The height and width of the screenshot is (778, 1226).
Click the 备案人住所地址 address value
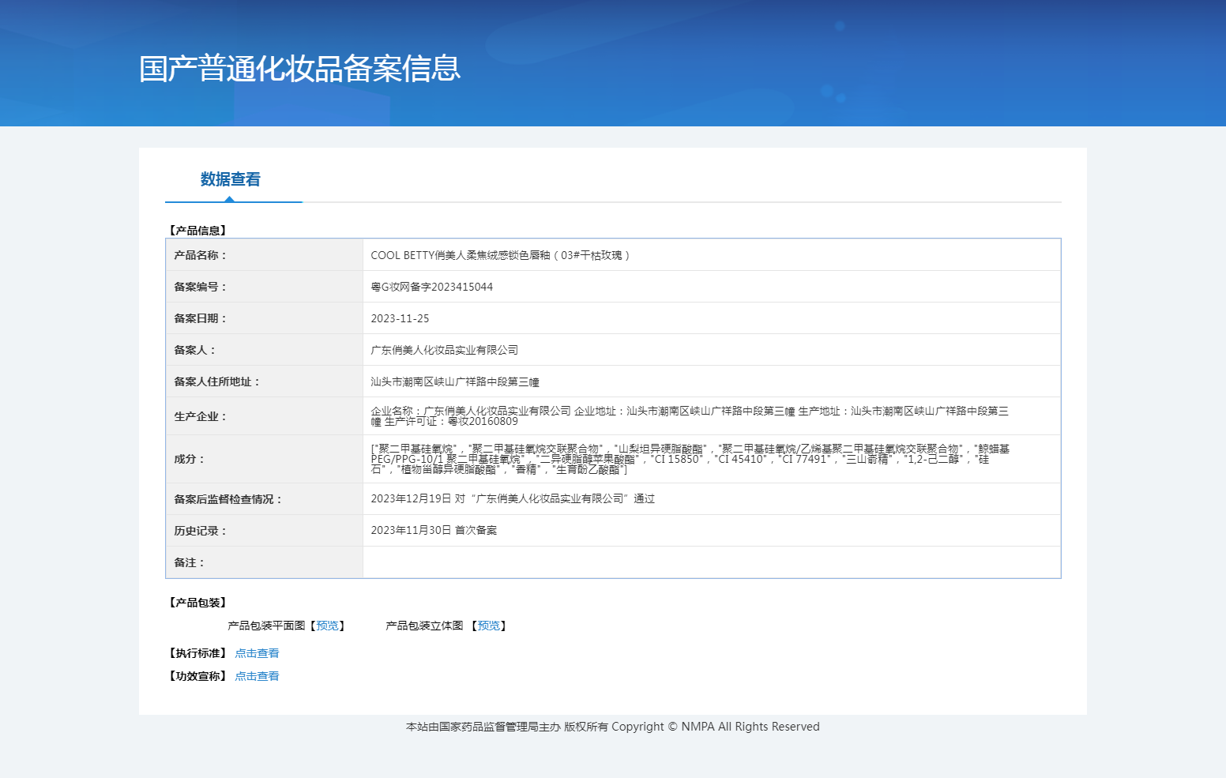click(454, 381)
